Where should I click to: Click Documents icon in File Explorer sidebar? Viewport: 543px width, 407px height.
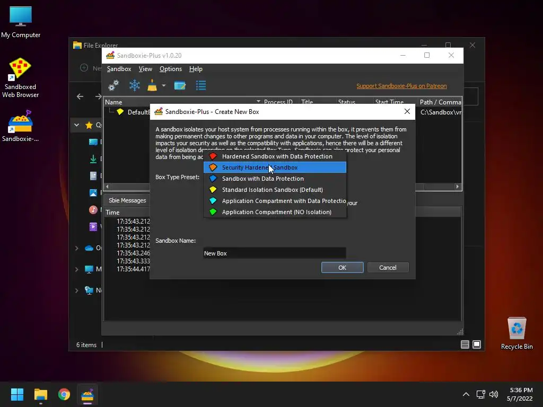93,176
